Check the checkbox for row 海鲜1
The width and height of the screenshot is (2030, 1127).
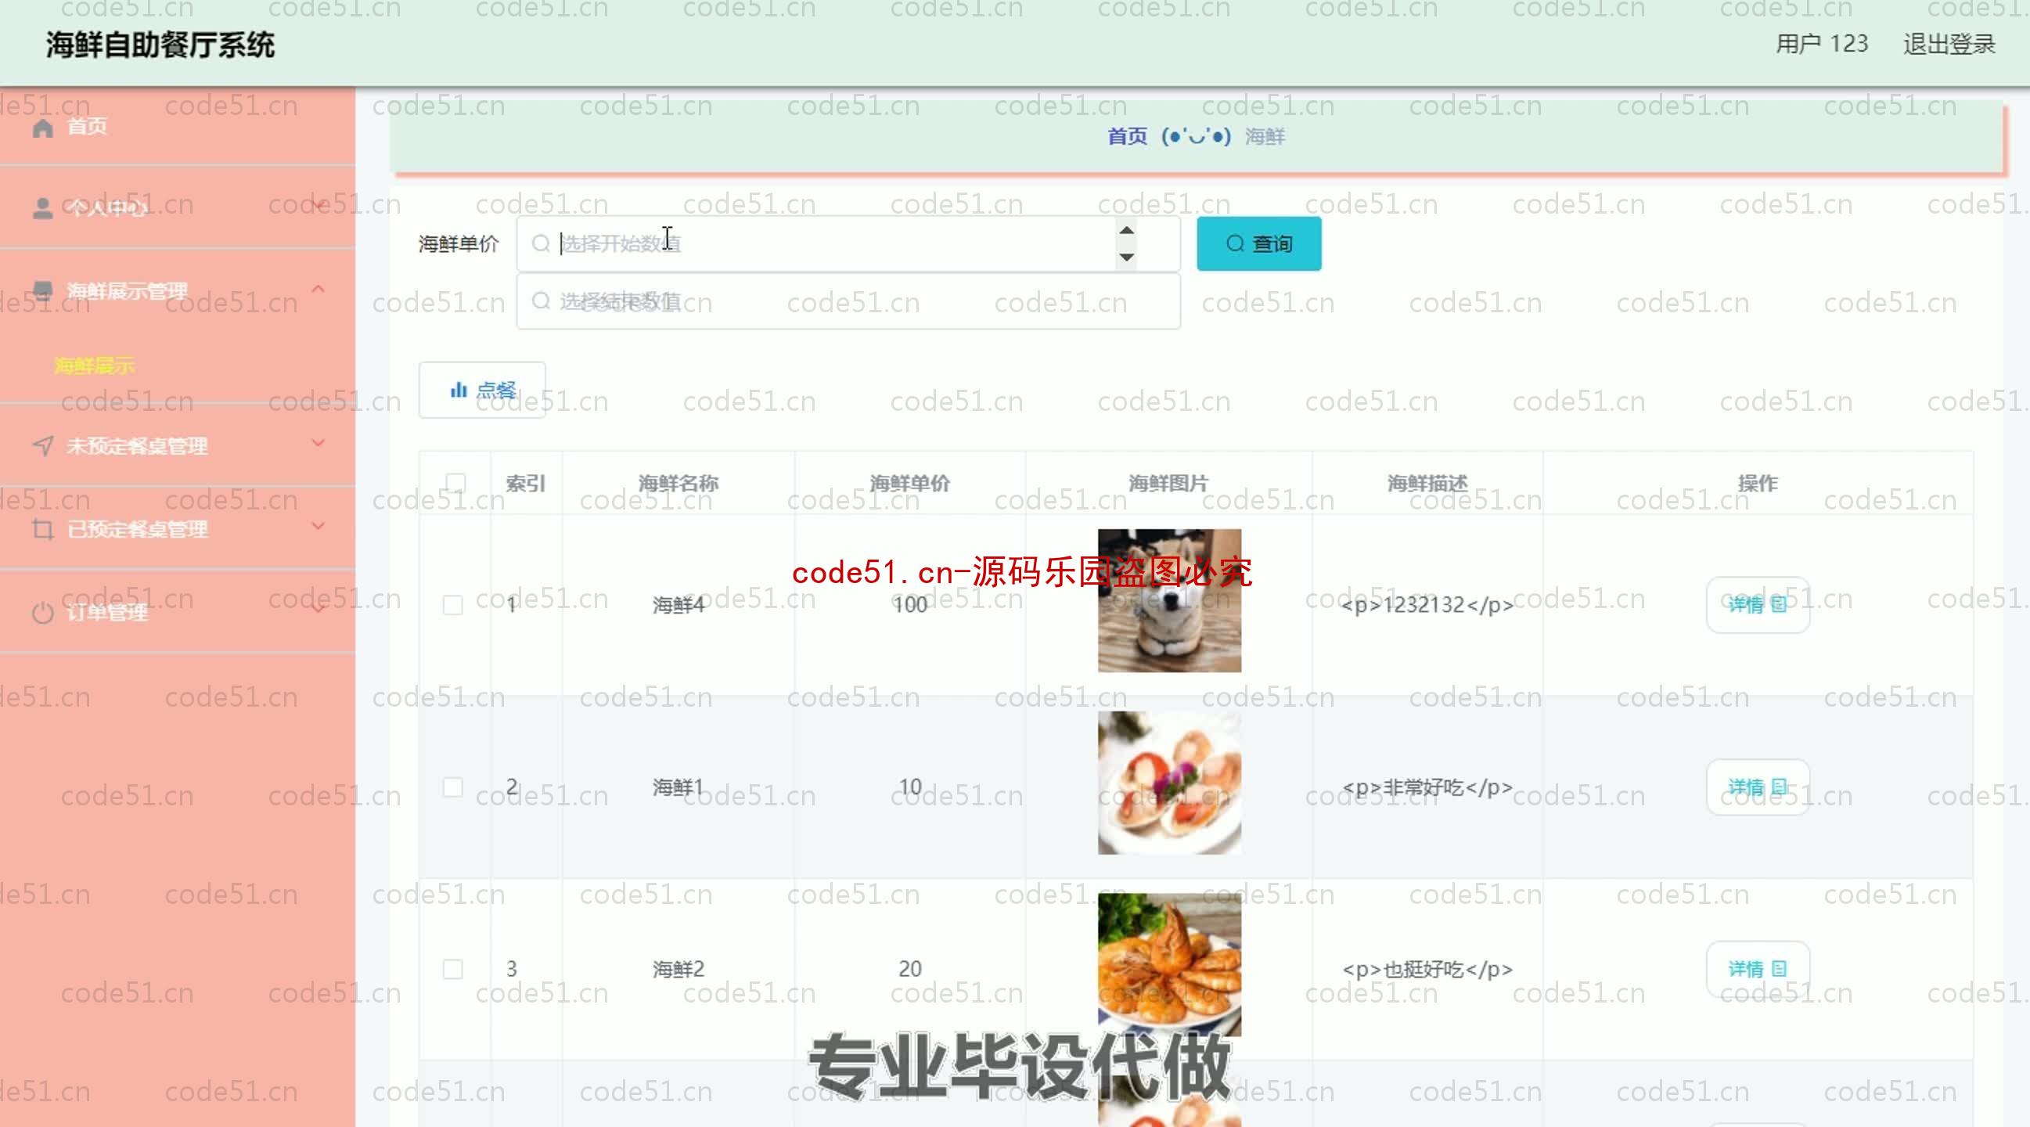pyautogui.click(x=453, y=787)
